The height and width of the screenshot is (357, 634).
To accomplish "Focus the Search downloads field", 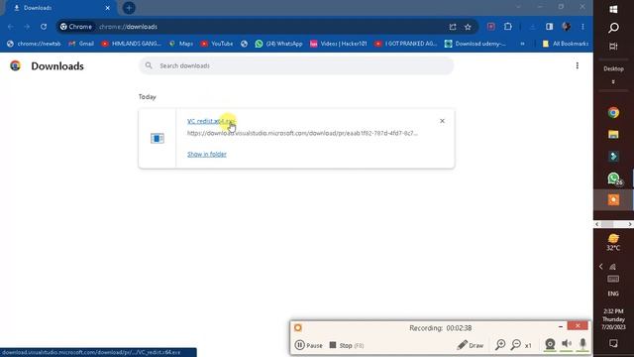I will tap(296, 65).
